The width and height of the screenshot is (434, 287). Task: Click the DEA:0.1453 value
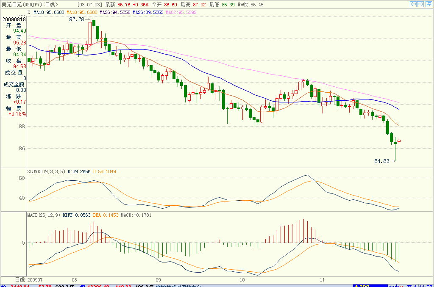(106, 215)
